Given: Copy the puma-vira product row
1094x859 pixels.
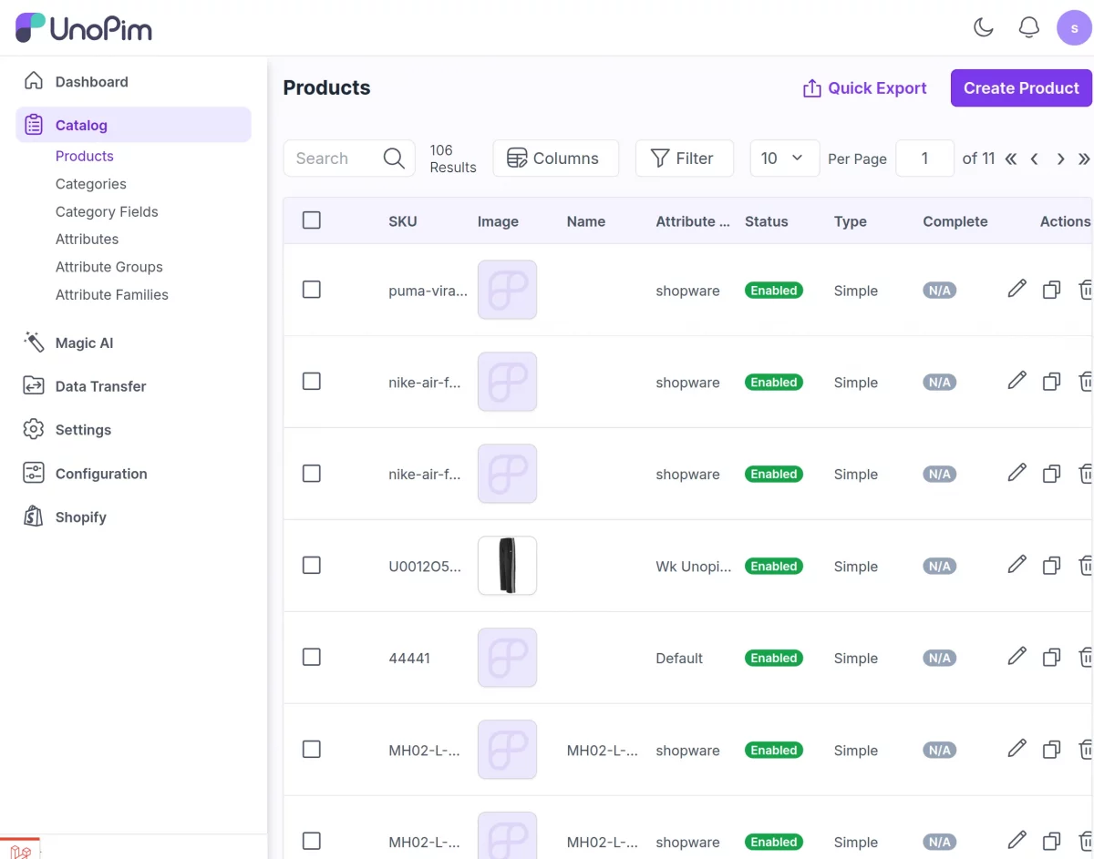Looking at the screenshot, I should (x=1051, y=290).
